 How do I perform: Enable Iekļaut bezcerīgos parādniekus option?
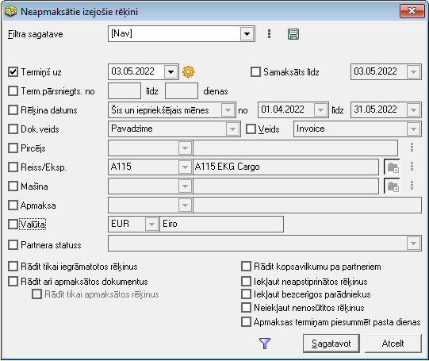click(246, 294)
